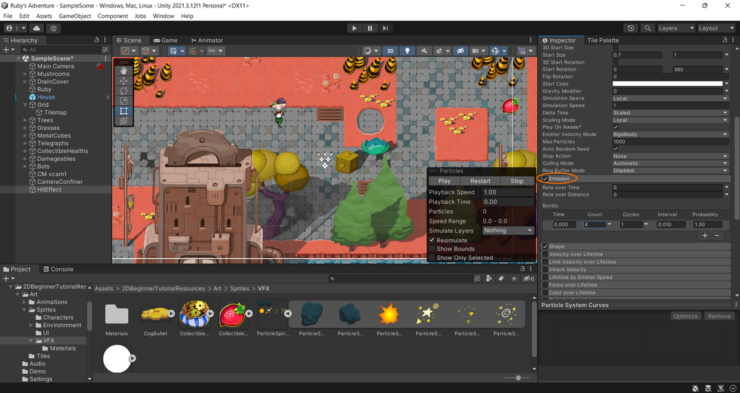Viewport: 740px width, 393px height.
Task: Click the Step frame button in the toolbar
Action: (385, 28)
